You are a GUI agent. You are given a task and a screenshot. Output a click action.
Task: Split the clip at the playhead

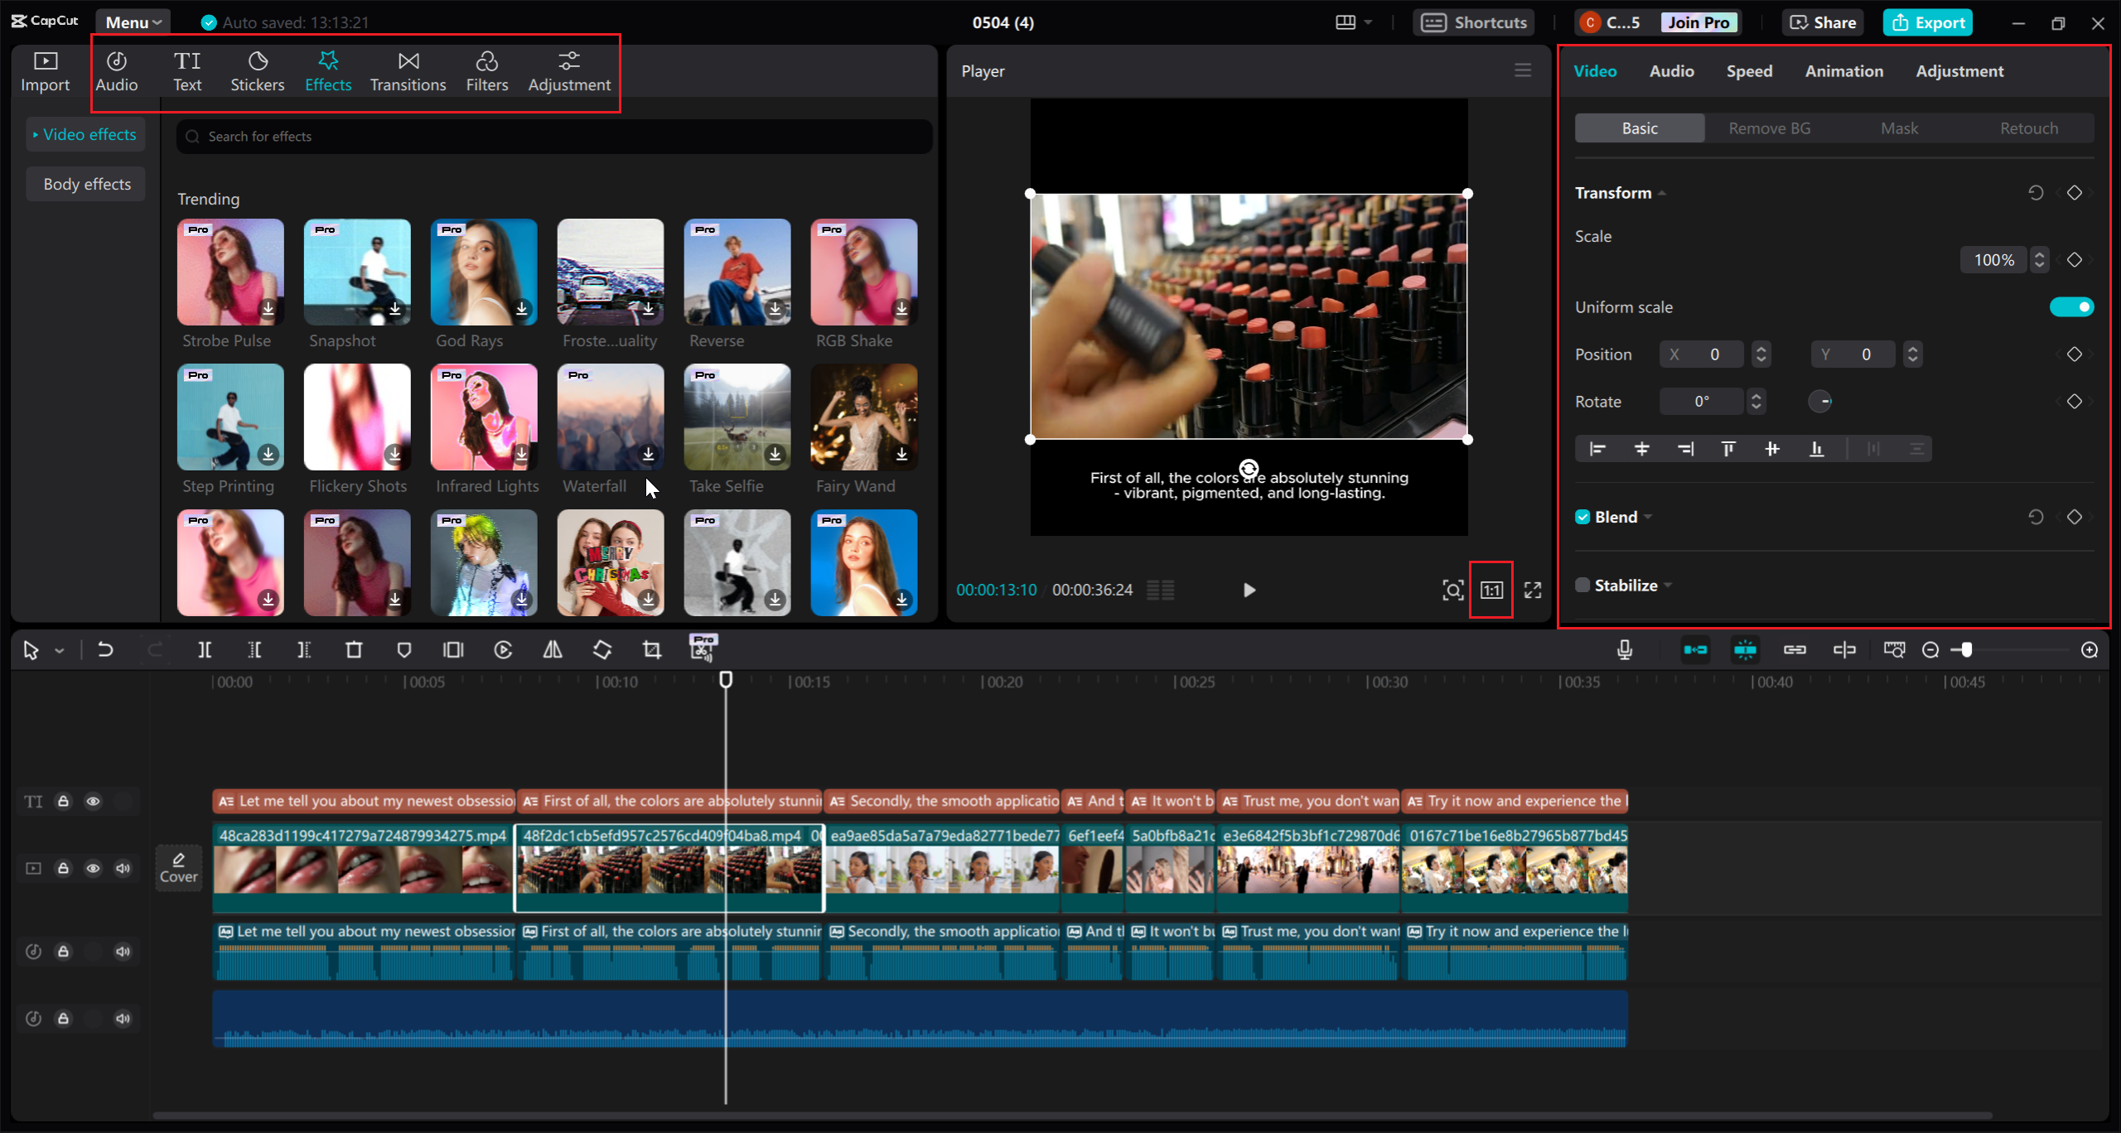(205, 649)
